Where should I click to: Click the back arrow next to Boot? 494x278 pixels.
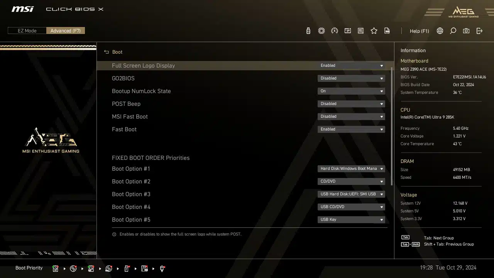point(107,52)
